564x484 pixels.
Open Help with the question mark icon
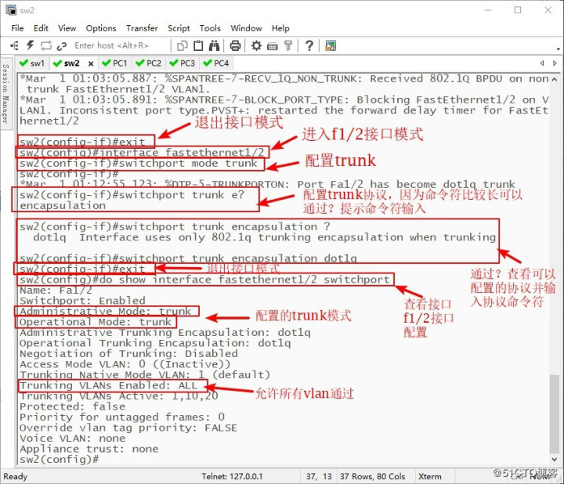pos(309,45)
